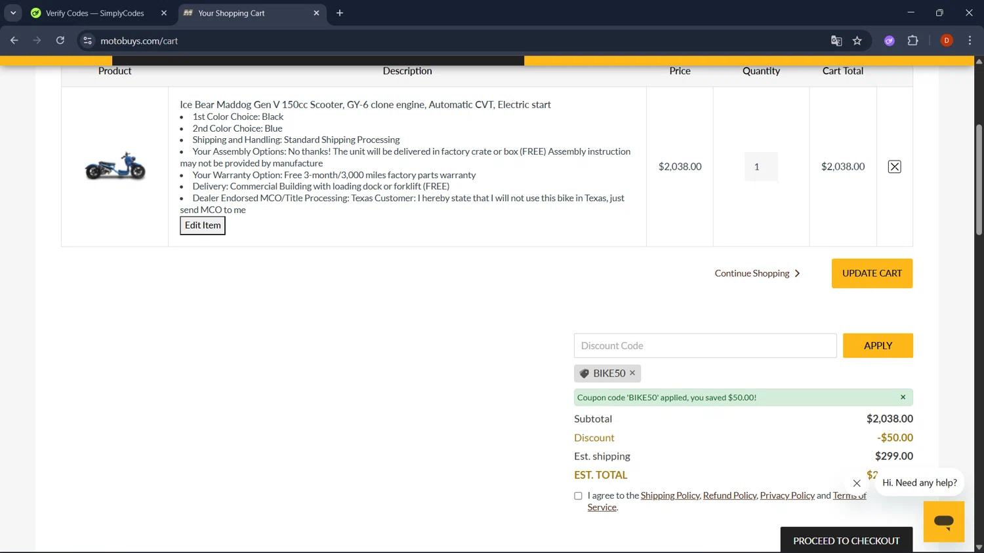Open the purple browser extension icon

click(890, 41)
